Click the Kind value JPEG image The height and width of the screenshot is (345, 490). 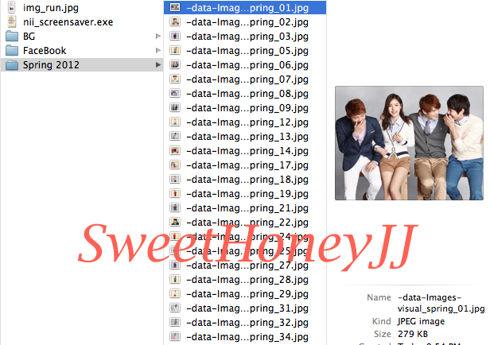coord(421,321)
